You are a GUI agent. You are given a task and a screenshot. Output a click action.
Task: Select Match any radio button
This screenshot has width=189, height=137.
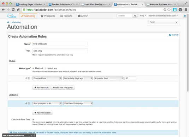tap(46, 68)
